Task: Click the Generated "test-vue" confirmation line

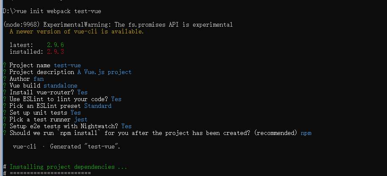Action: click(x=67, y=146)
